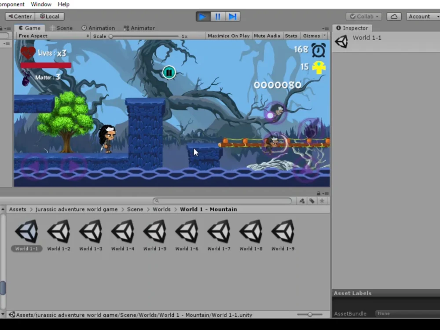440x330 pixels.
Task: Toggle Gizmos in Game view
Action: point(311,36)
